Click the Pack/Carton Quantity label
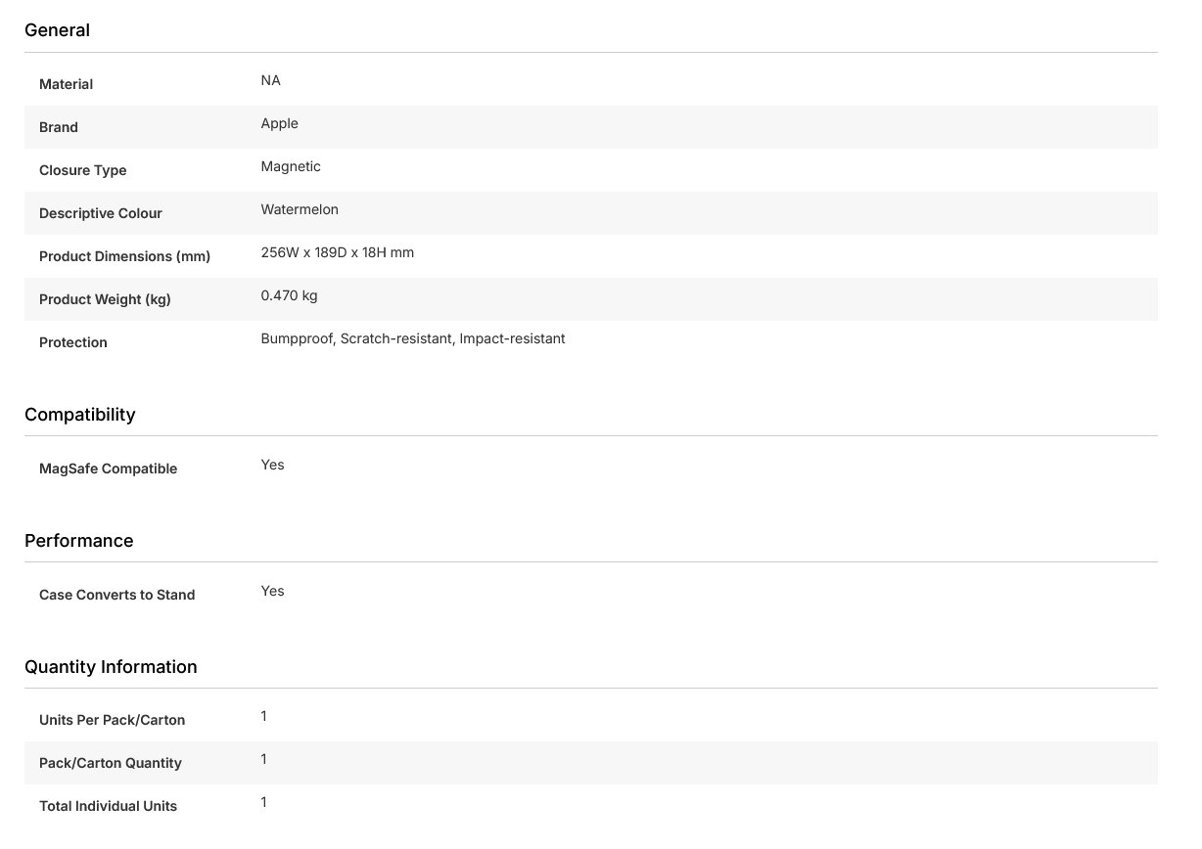The image size is (1202, 849). 110,763
